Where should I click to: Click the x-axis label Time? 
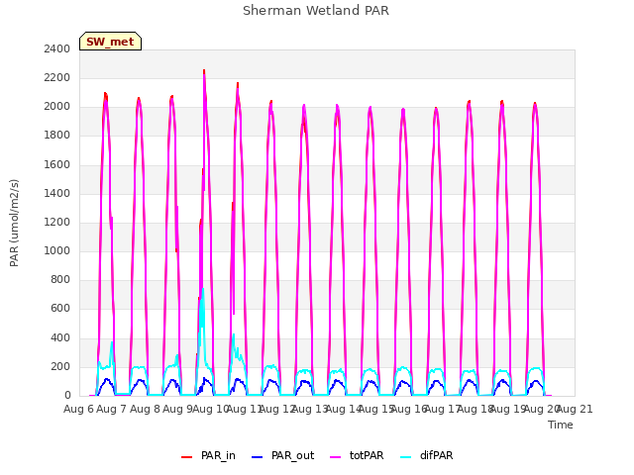point(561,425)
